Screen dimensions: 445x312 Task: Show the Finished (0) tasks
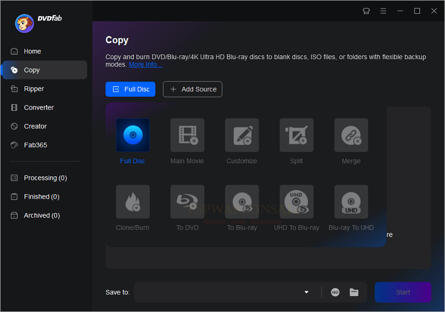pyautogui.click(x=44, y=196)
